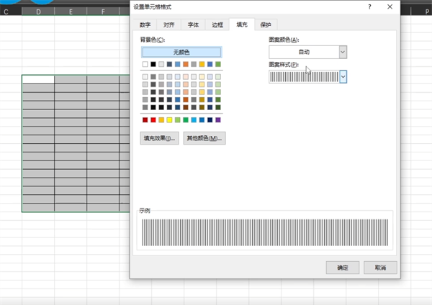Open the 对齐 tab
Viewport: 432px width, 305px height.
click(x=168, y=24)
